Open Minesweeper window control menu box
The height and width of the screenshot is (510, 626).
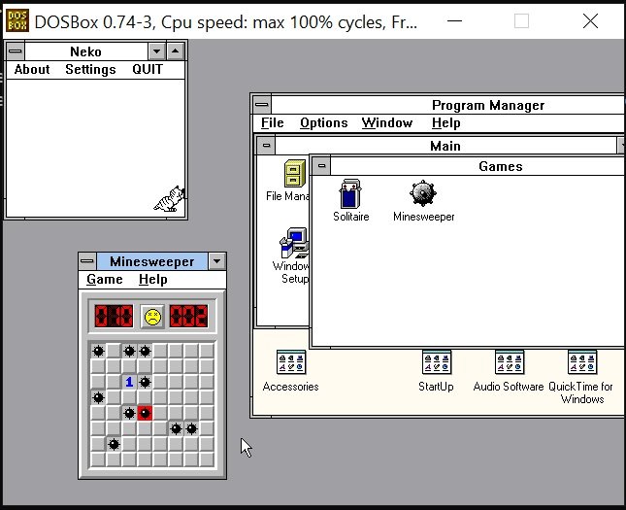pyautogui.click(x=87, y=261)
